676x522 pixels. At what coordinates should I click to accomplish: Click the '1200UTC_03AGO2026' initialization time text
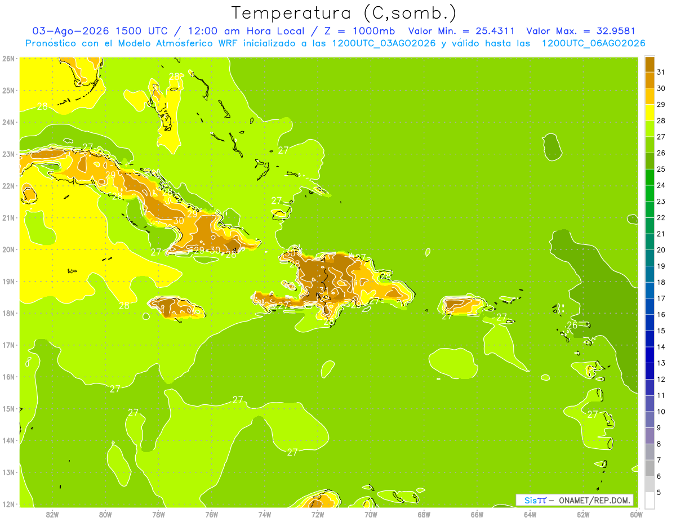pos(384,43)
